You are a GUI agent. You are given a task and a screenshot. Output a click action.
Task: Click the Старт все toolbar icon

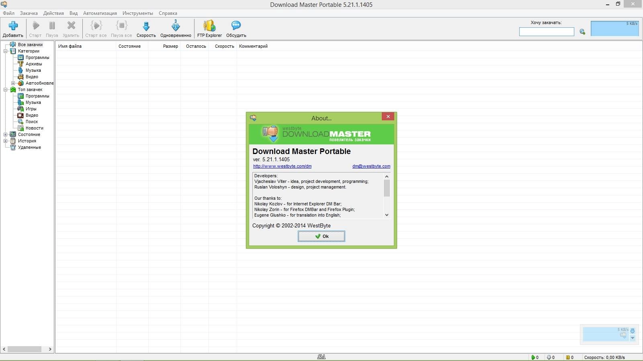pos(96,26)
